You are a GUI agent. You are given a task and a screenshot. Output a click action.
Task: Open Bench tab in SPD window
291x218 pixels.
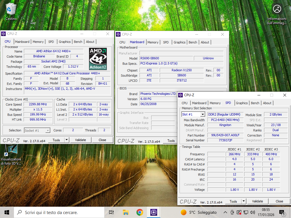coord(255,103)
